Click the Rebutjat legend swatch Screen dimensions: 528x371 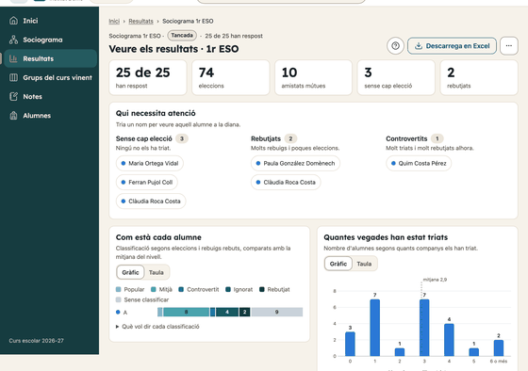262,290
